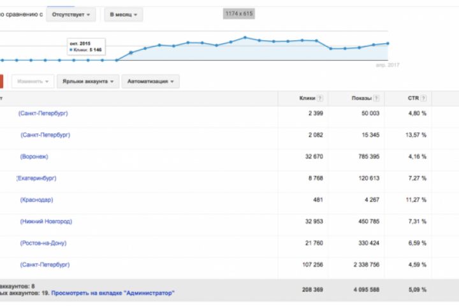Select CTR value 4,80 %
Image resolution: width=459 pixels, height=306 pixels.
click(x=418, y=113)
